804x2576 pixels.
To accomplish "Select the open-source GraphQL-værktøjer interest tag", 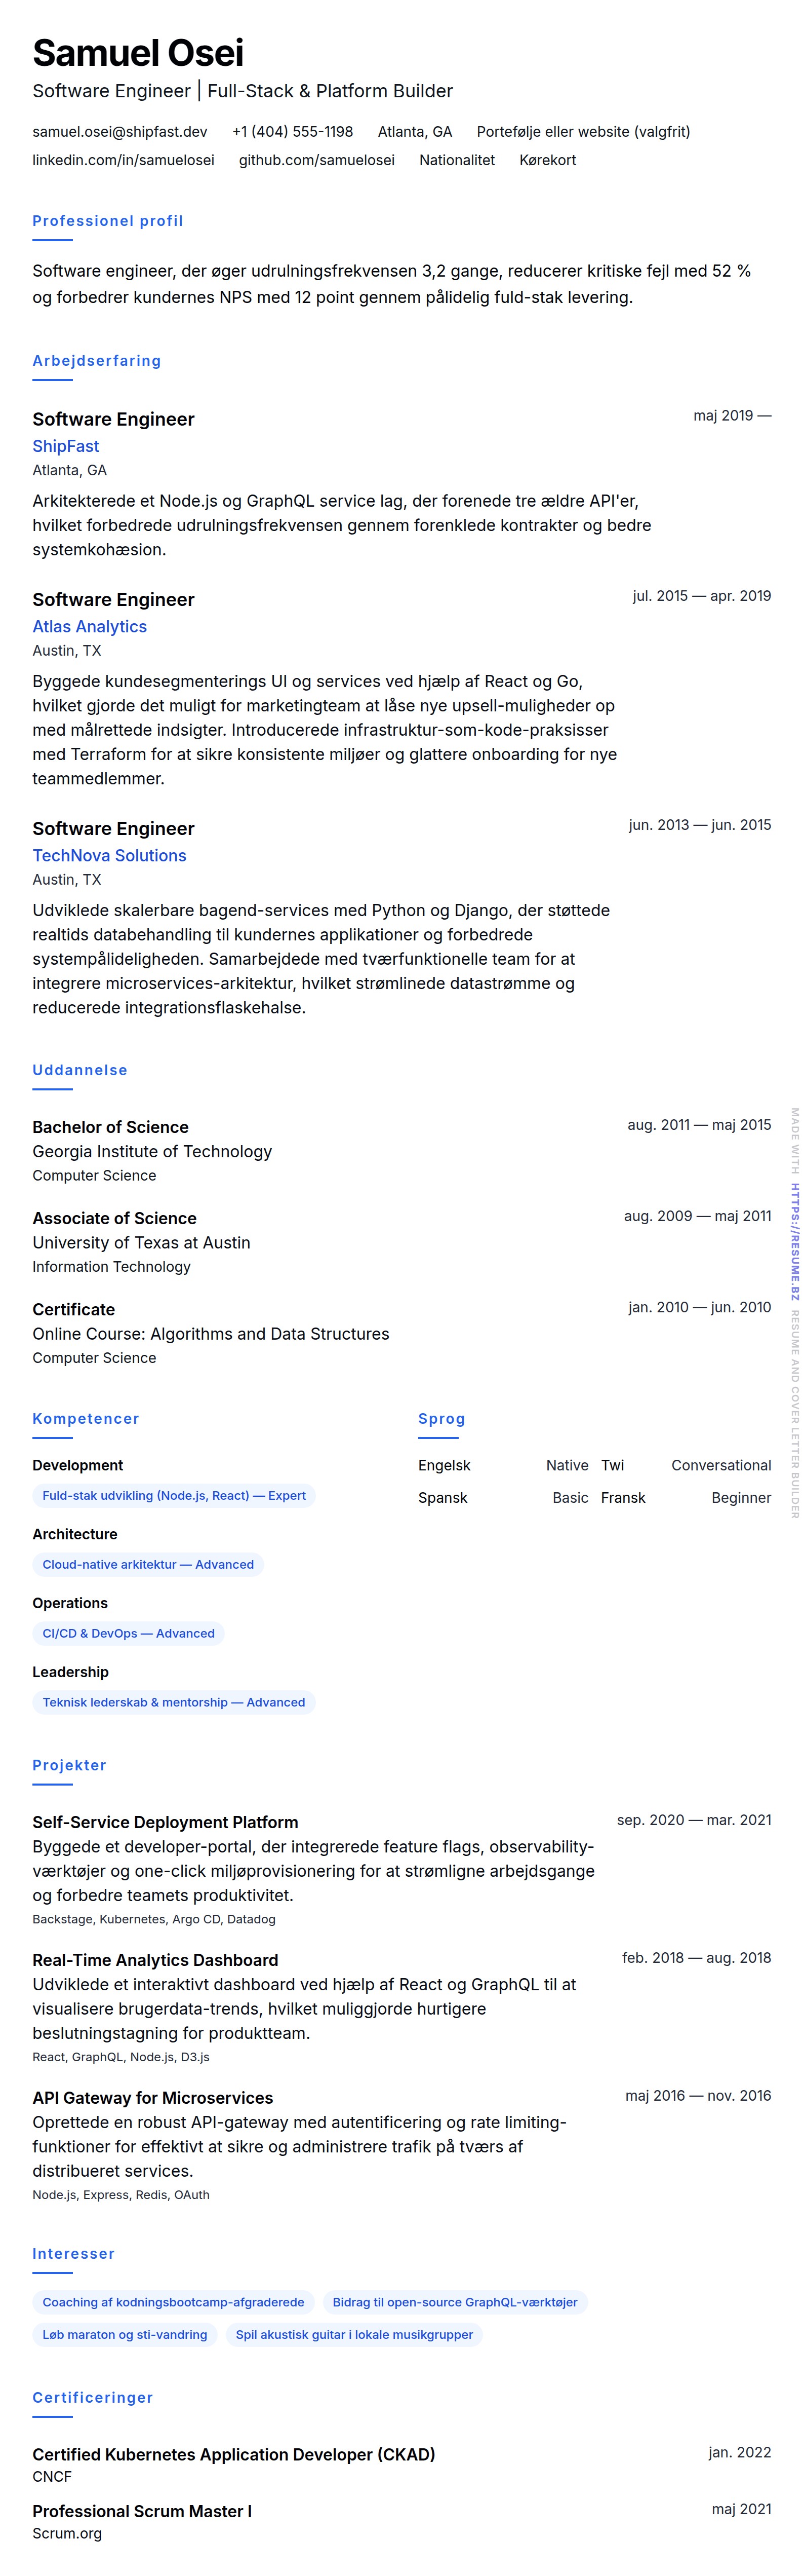I will (455, 2302).
